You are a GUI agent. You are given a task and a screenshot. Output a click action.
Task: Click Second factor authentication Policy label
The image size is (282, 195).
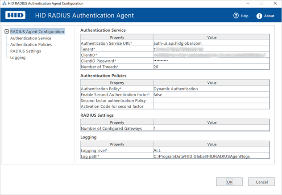tap(113, 101)
